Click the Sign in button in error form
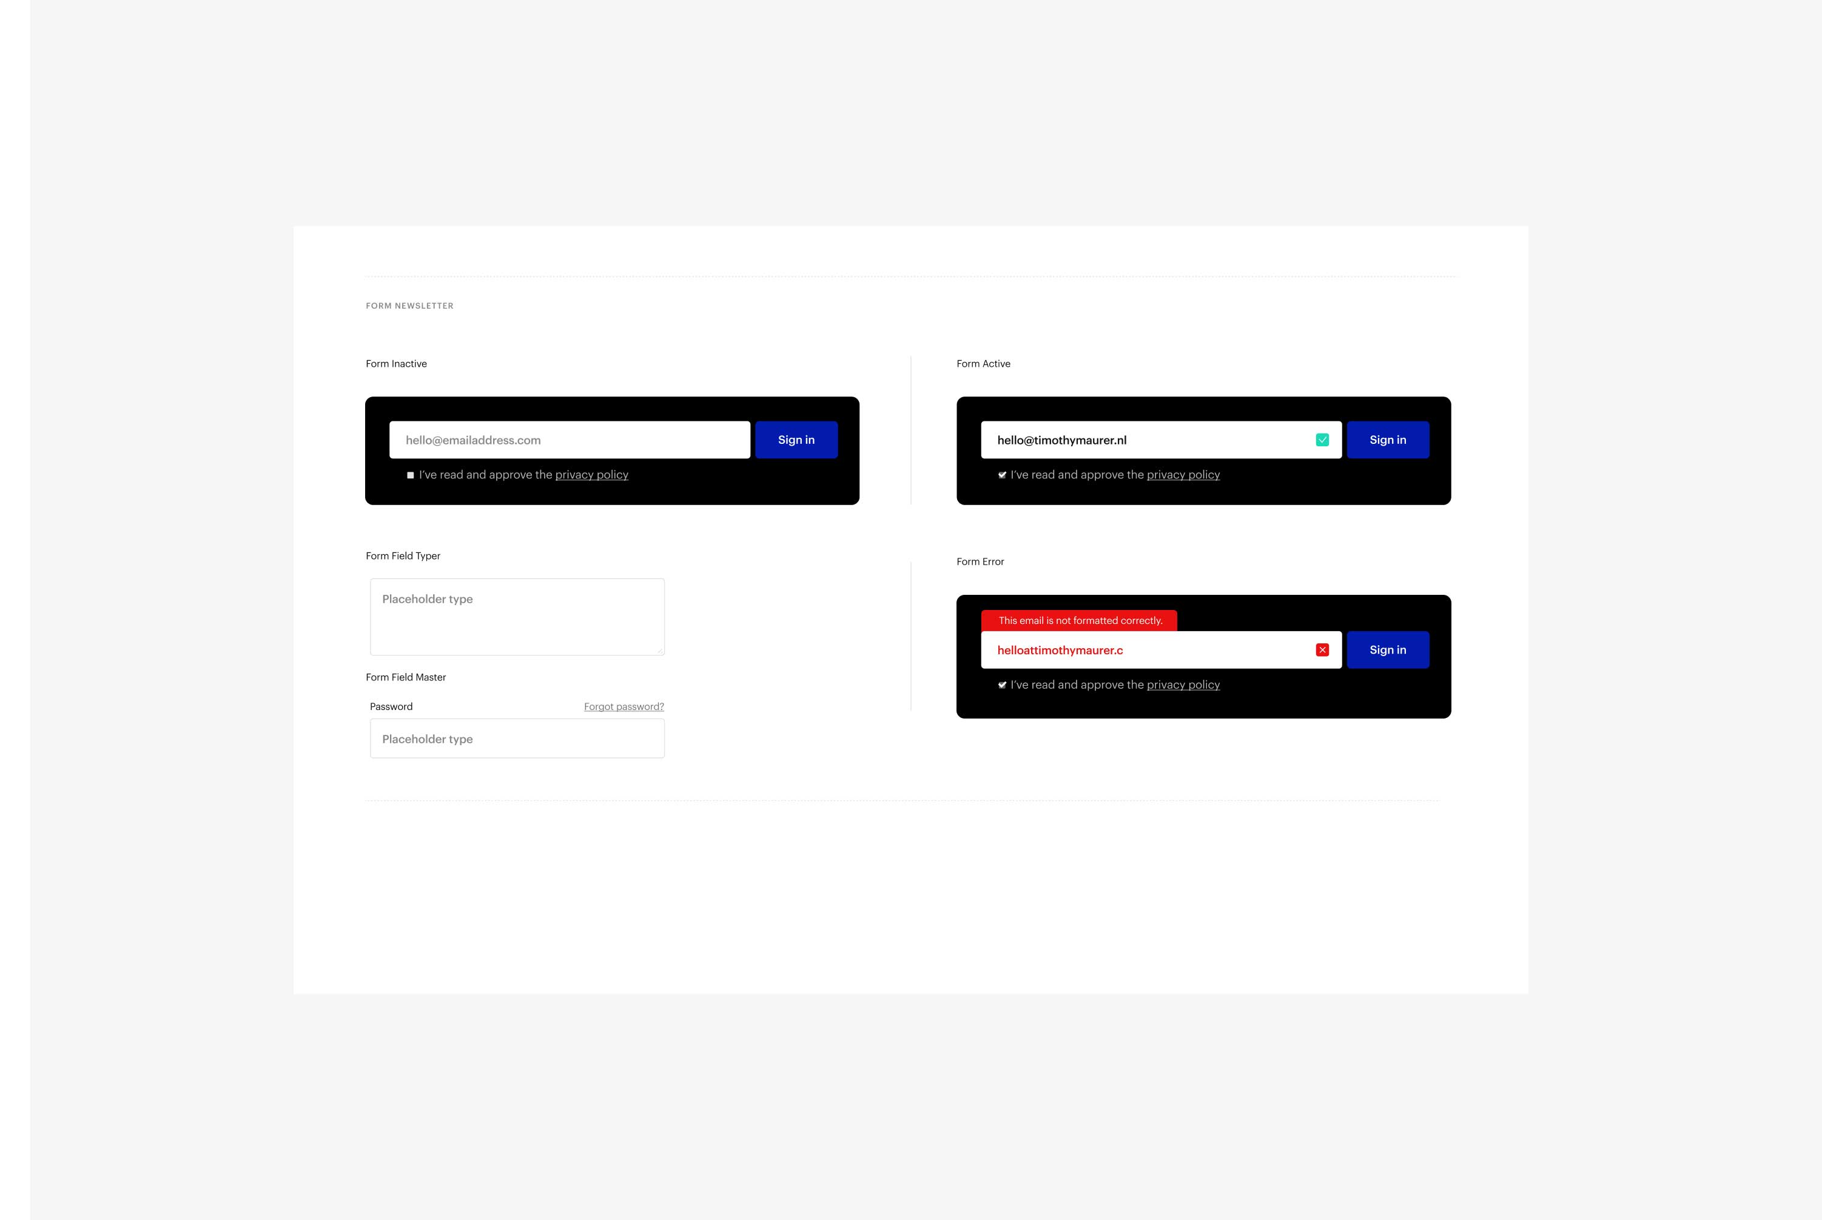 pyautogui.click(x=1388, y=649)
